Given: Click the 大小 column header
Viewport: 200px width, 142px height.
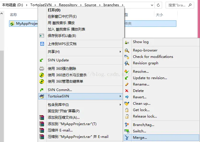Looking at the screenshot, I should click(159, 15).
